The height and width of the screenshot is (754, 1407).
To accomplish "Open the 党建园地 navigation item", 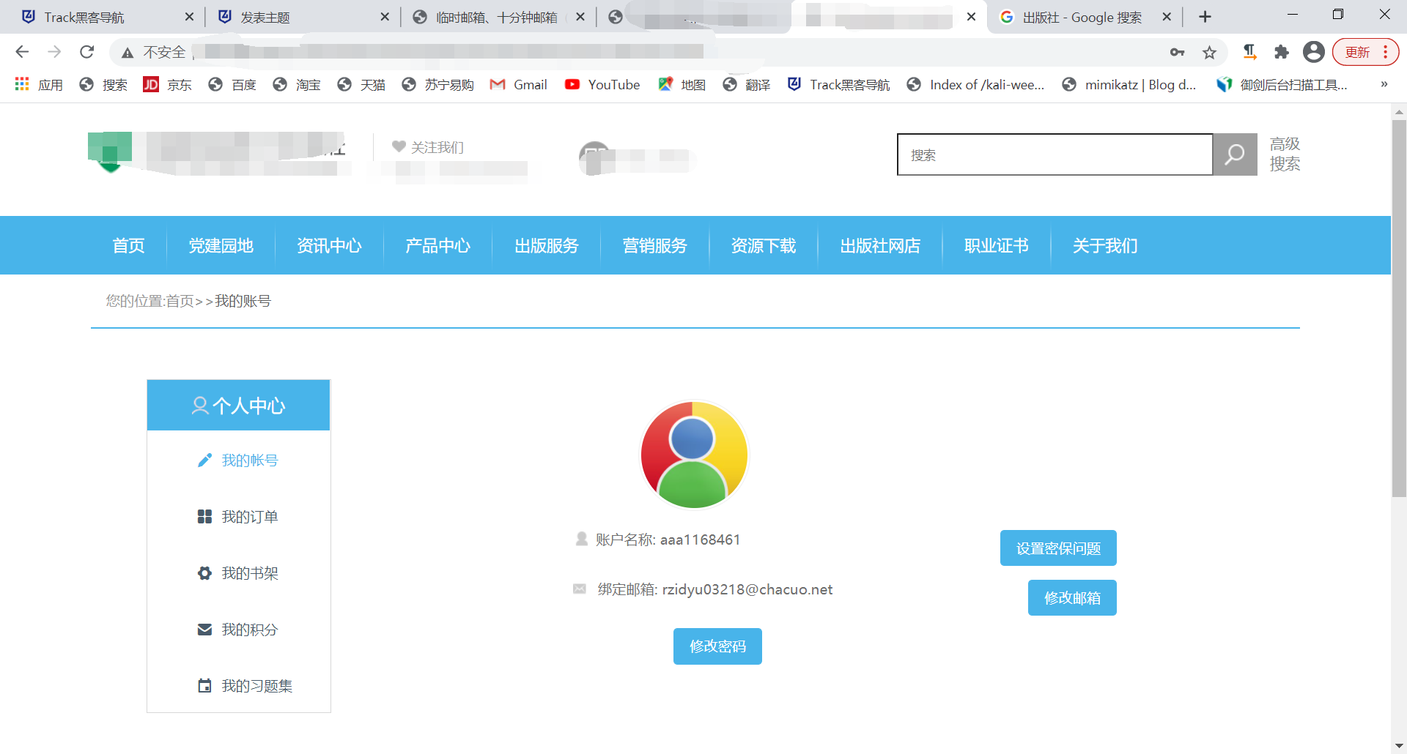I will coord(221,246).
